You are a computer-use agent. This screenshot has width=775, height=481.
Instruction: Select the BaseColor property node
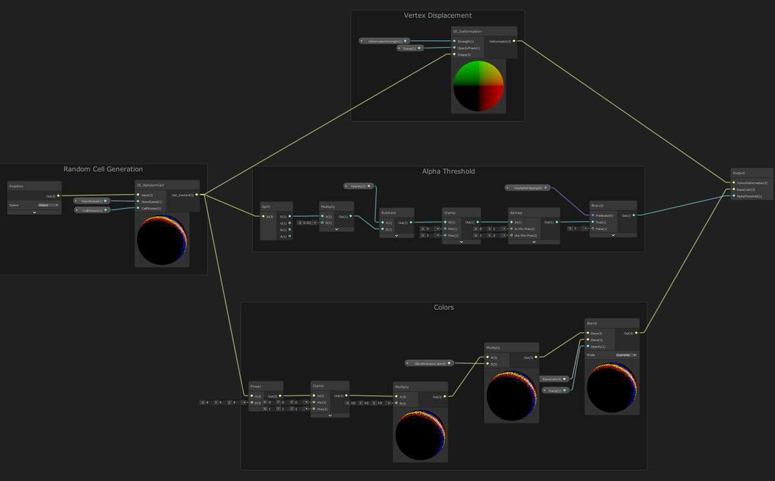pos(555,379)
